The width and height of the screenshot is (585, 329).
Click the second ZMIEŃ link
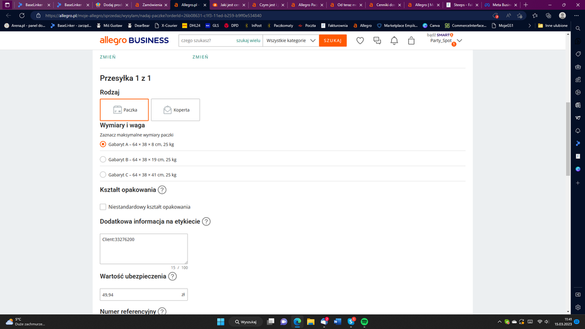click(200, 57)
